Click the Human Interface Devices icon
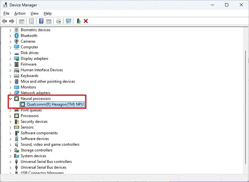This screenshot has width=249, height=182. pyautogui.click(x=17, y=70)
